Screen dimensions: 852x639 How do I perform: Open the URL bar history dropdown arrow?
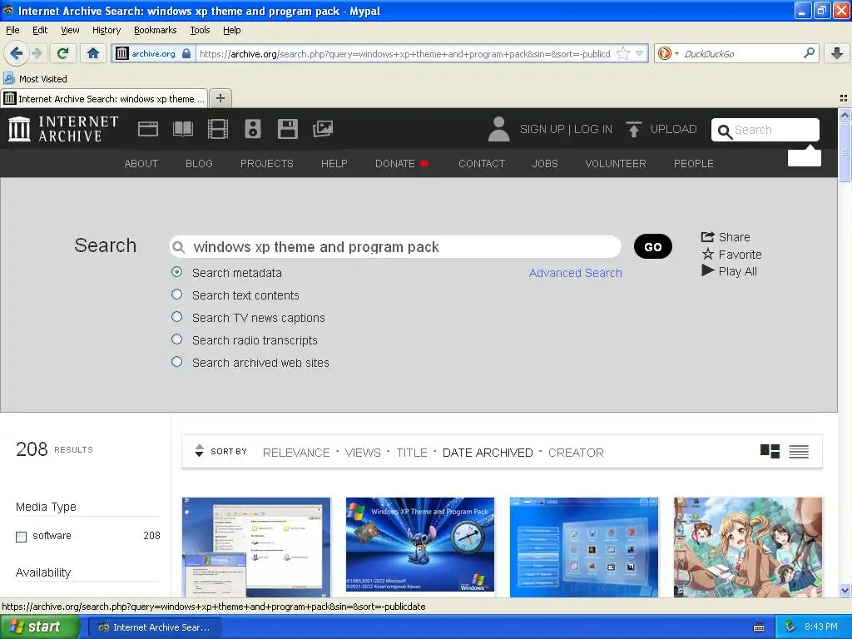[x=640, y=53]
